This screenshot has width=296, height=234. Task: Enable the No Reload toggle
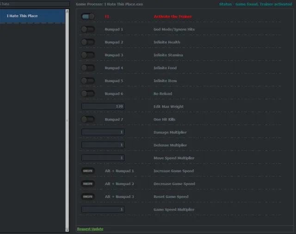pos(88,94)
